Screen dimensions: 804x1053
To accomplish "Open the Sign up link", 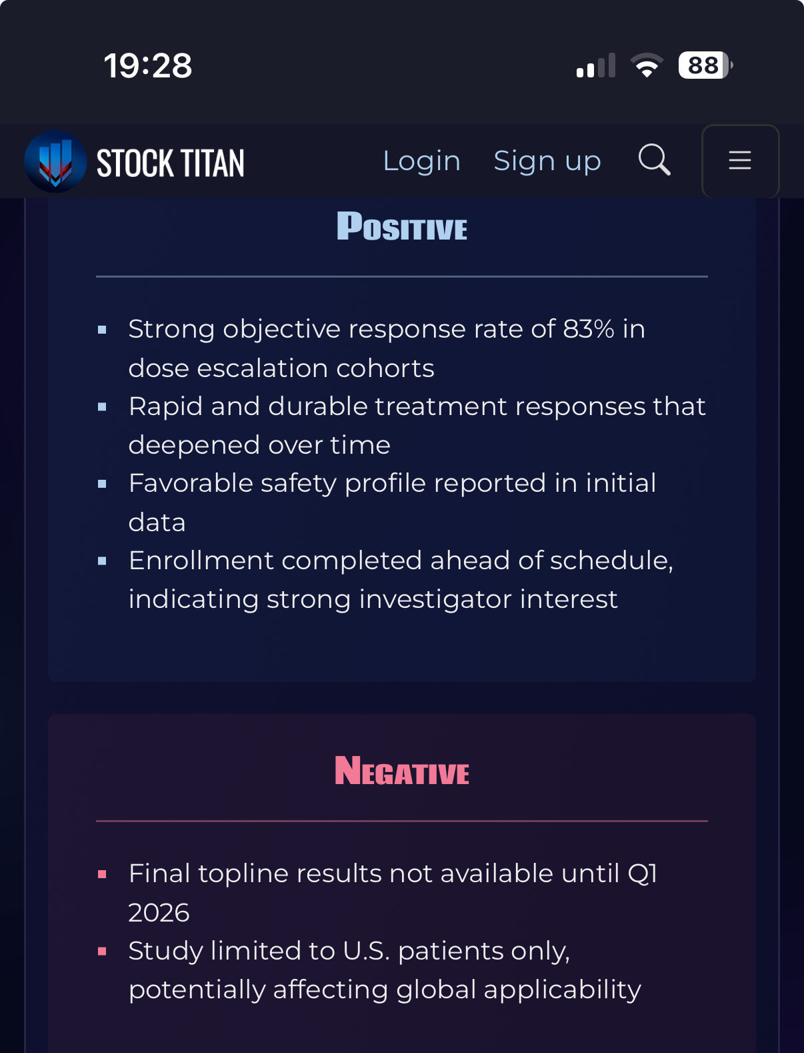I will (547, 161).
